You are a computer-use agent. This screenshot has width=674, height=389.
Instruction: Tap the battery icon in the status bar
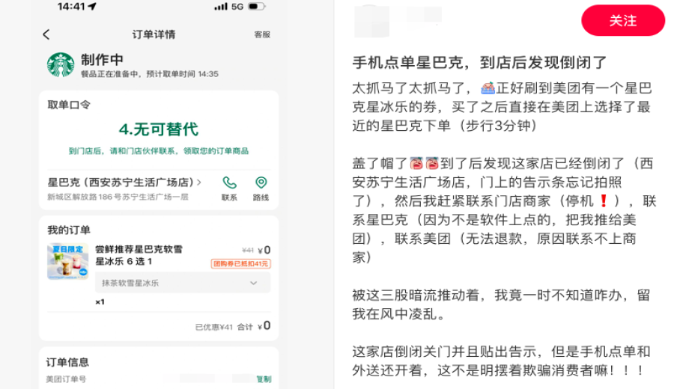pyautogui.click(x=257, y=7)
